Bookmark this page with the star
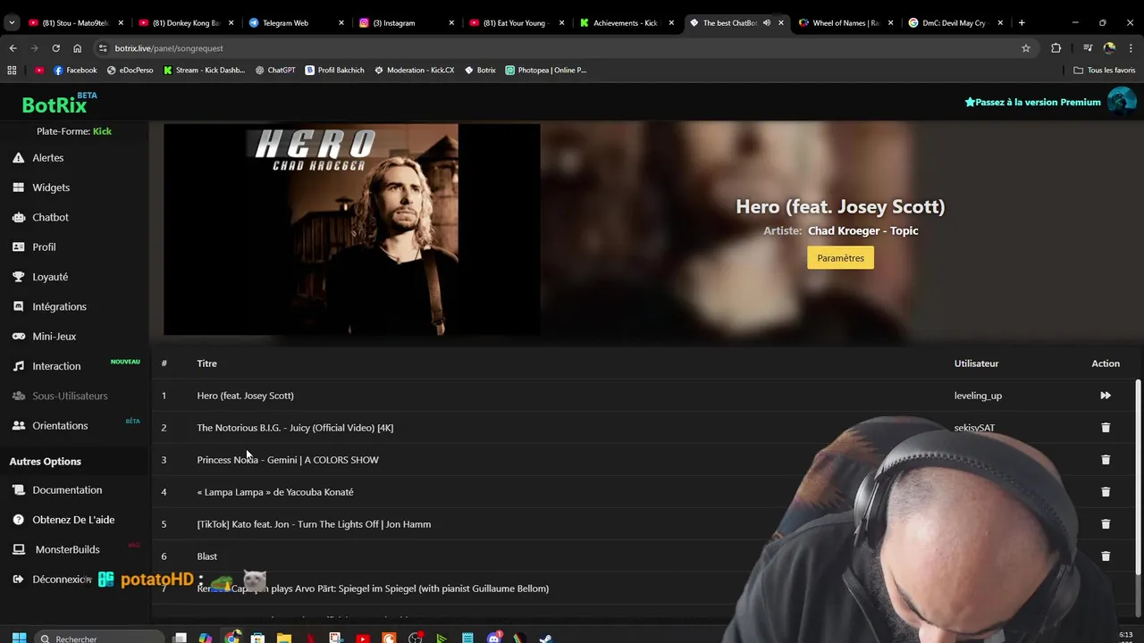The image size is (1144, 643). tap(1026, 48)
